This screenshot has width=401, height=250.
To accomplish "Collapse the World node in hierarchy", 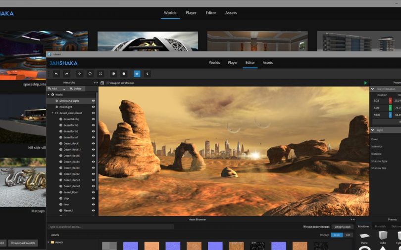I will coord(49,94).
